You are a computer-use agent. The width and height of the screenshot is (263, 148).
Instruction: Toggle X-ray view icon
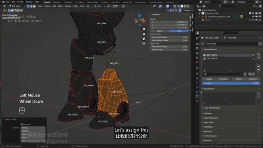[x=175, y=6]
